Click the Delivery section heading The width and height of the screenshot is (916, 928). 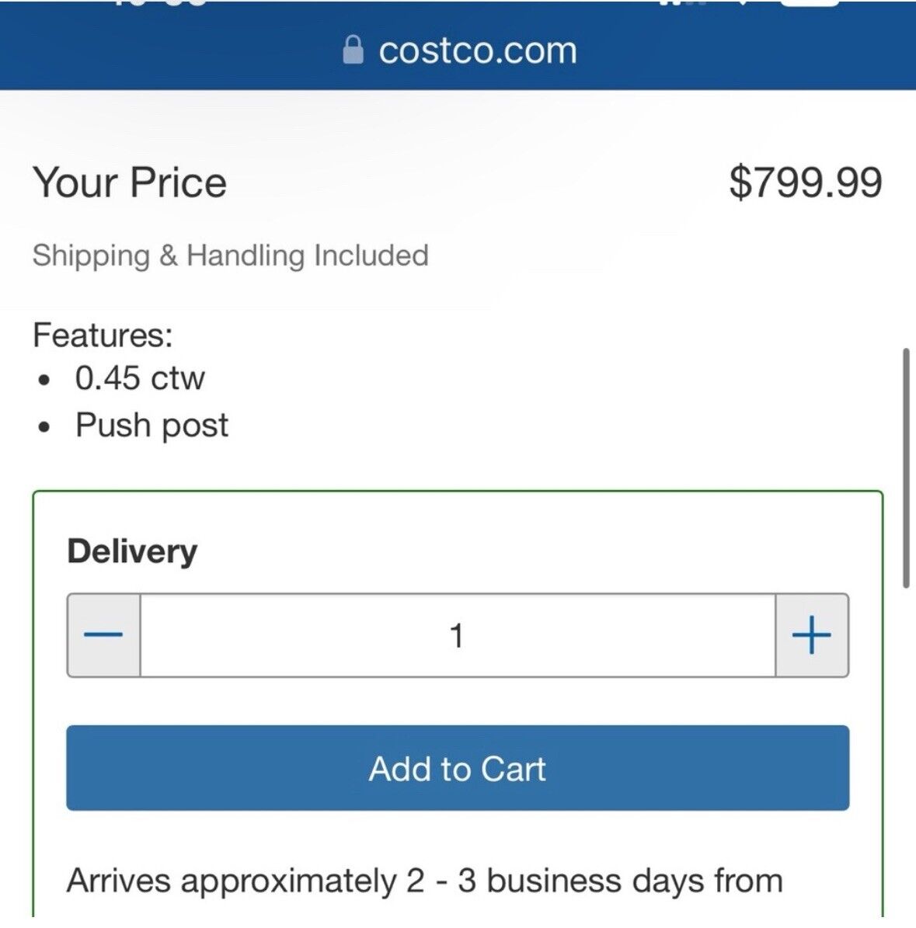[x=132, y=551]
